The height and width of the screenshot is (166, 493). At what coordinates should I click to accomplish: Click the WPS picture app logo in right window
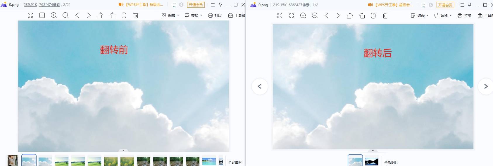point(253,5)
